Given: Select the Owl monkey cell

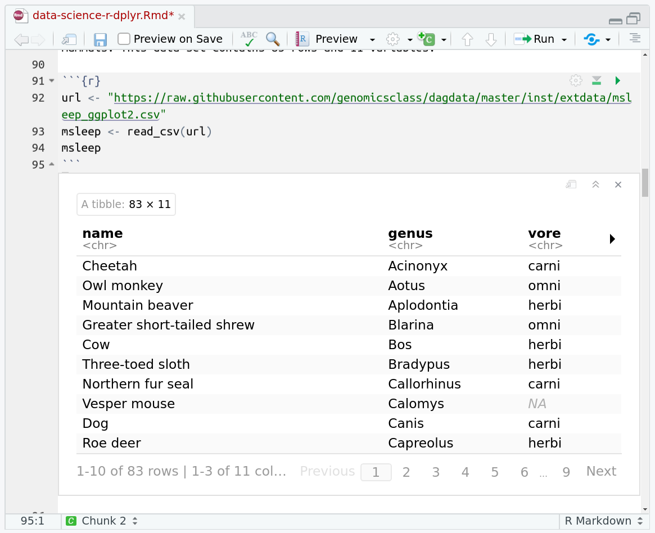Looking at the screenshot, I should point(123,286).
